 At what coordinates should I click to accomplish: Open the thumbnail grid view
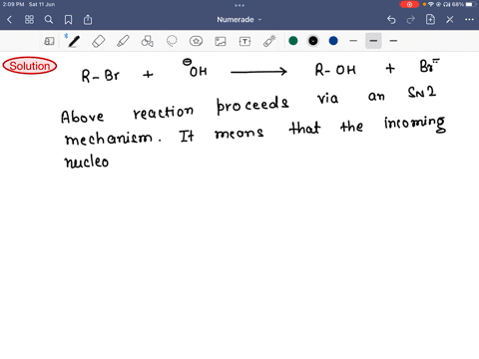(x=29, y=20)
